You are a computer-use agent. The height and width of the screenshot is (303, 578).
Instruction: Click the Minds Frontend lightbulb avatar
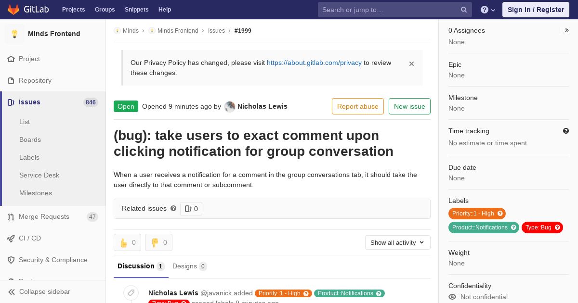[14, 34]
